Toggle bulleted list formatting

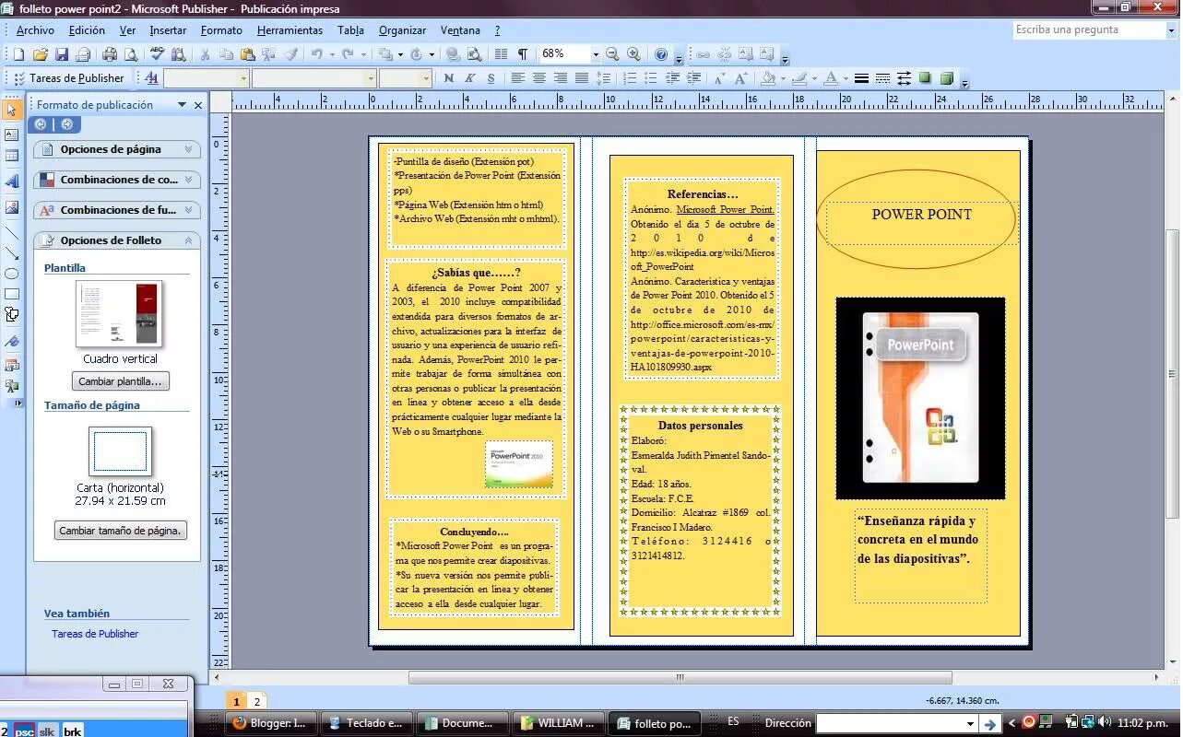651,78
